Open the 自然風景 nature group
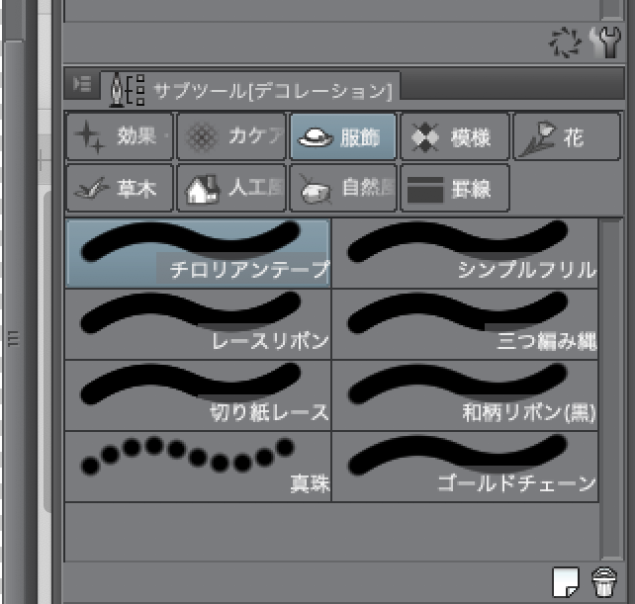This screenshot has width=635, height=604. click(x=342, y=188)
